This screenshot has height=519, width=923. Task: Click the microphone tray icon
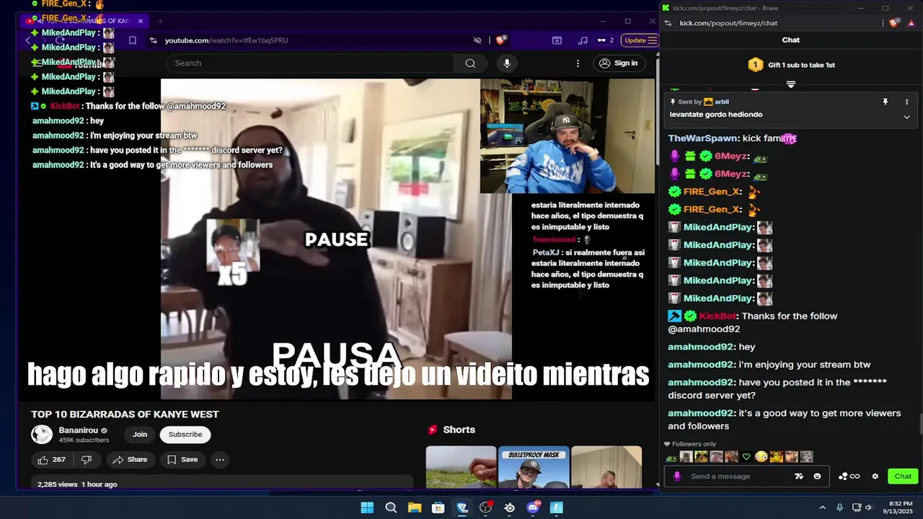(839, 508)
